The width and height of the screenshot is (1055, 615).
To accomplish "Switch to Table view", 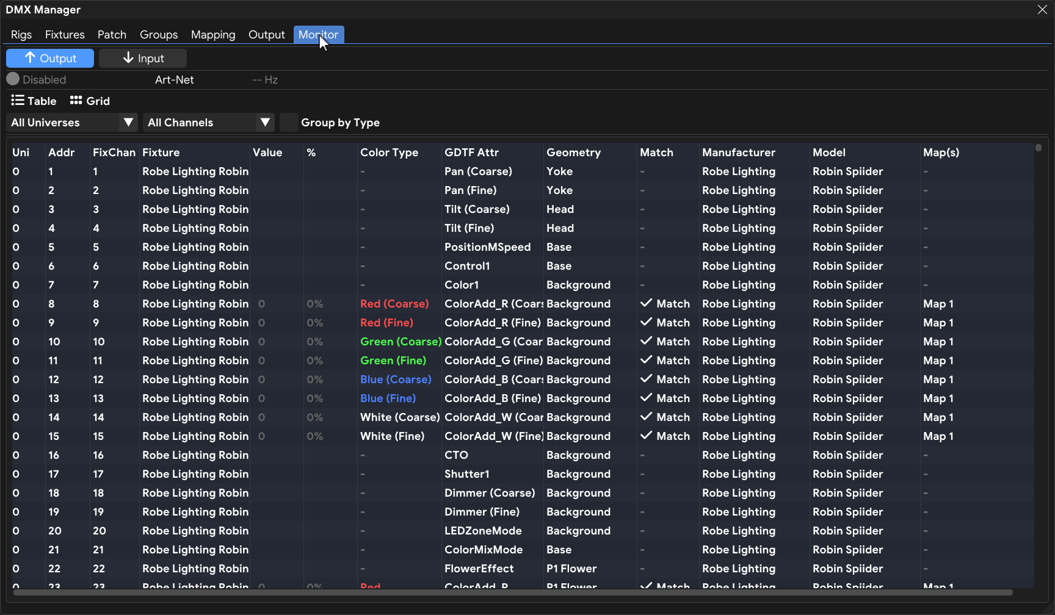I will coord(34,101).
